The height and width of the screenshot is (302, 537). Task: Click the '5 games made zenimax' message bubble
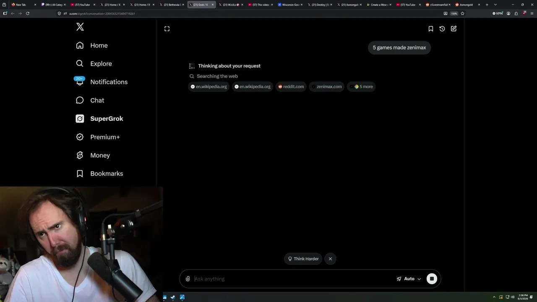coord(399,47)
